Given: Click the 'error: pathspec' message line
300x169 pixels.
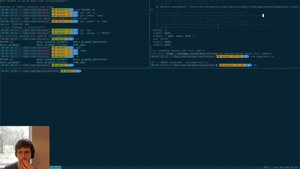Looking at the screenshot, I should point(44,19).
